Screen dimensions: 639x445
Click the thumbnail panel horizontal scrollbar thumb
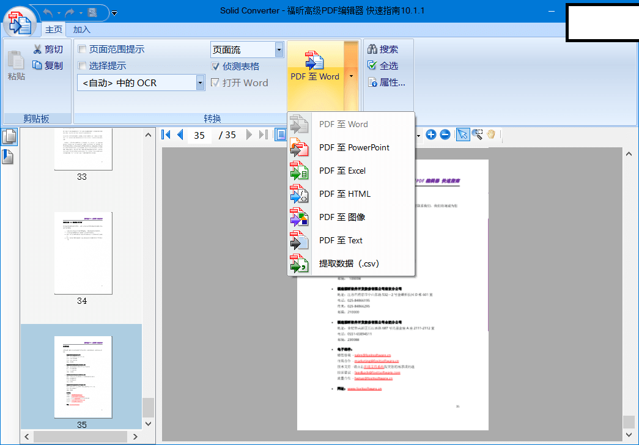(x=81, y=437)
